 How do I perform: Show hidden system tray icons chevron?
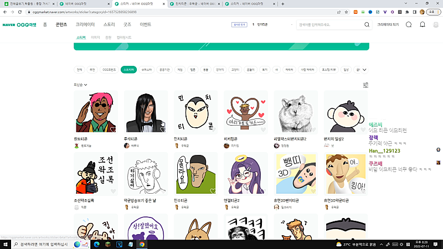[x=381, y=244]
